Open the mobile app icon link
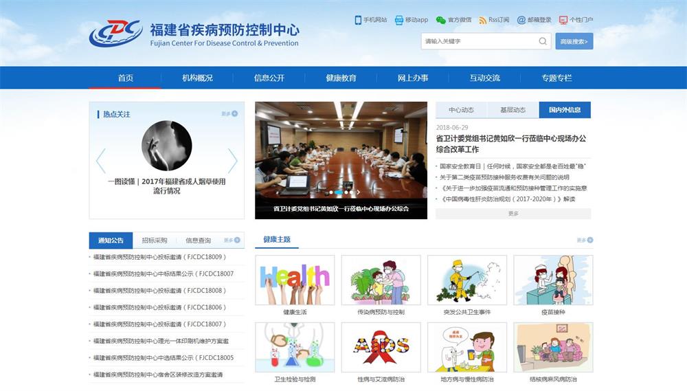 (x=399, y=20)
